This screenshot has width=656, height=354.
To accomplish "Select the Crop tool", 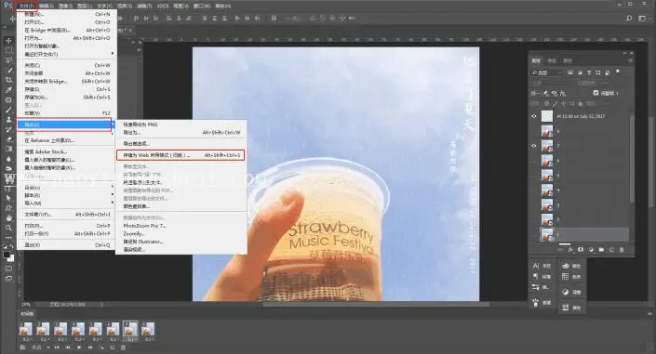I will pyautogui.click(x=8, y=80).
